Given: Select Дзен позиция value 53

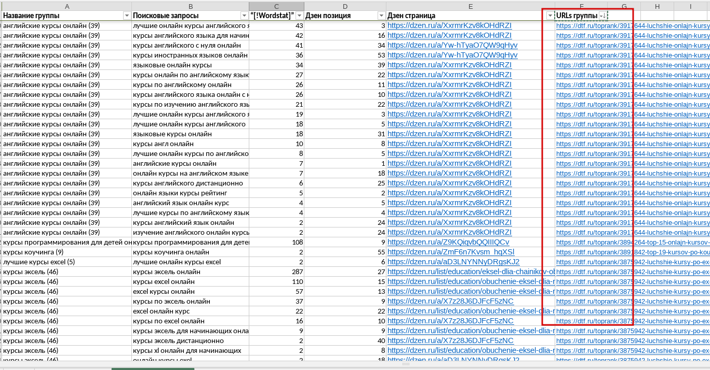Looking at the screenshot, I should click(345, 55).
